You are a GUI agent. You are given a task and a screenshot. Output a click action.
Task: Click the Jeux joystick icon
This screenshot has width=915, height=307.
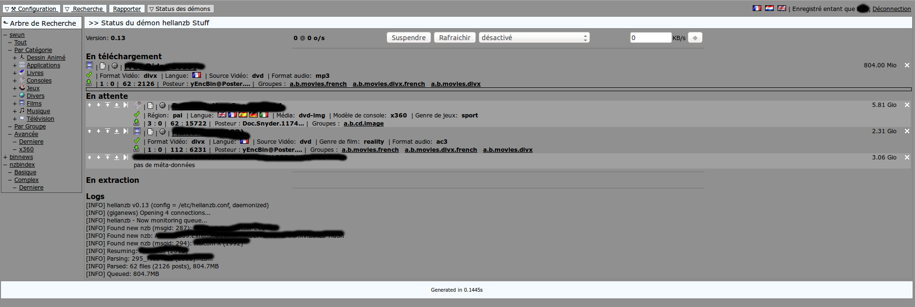point(22,88)
